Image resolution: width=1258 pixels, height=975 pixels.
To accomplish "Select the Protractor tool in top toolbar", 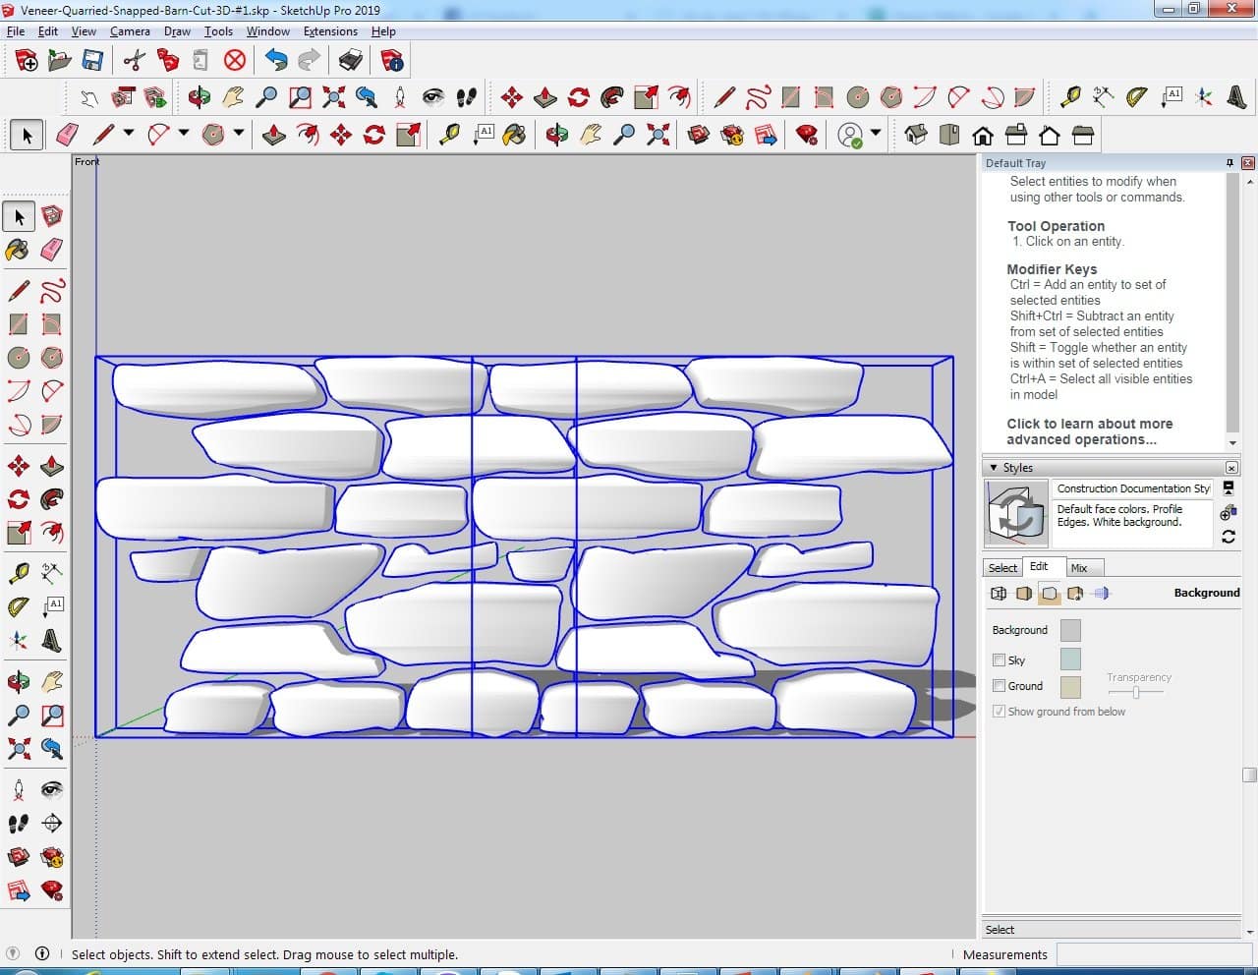I will [x=1136, y=96].
